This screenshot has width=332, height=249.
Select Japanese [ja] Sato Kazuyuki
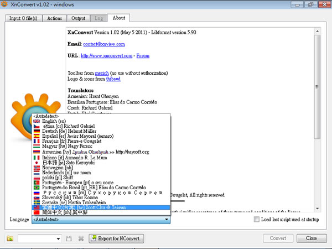pyautogui.click(x=101, y=163)
